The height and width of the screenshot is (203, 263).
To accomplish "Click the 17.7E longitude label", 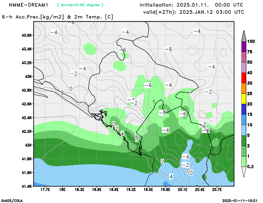I will 45,190.
